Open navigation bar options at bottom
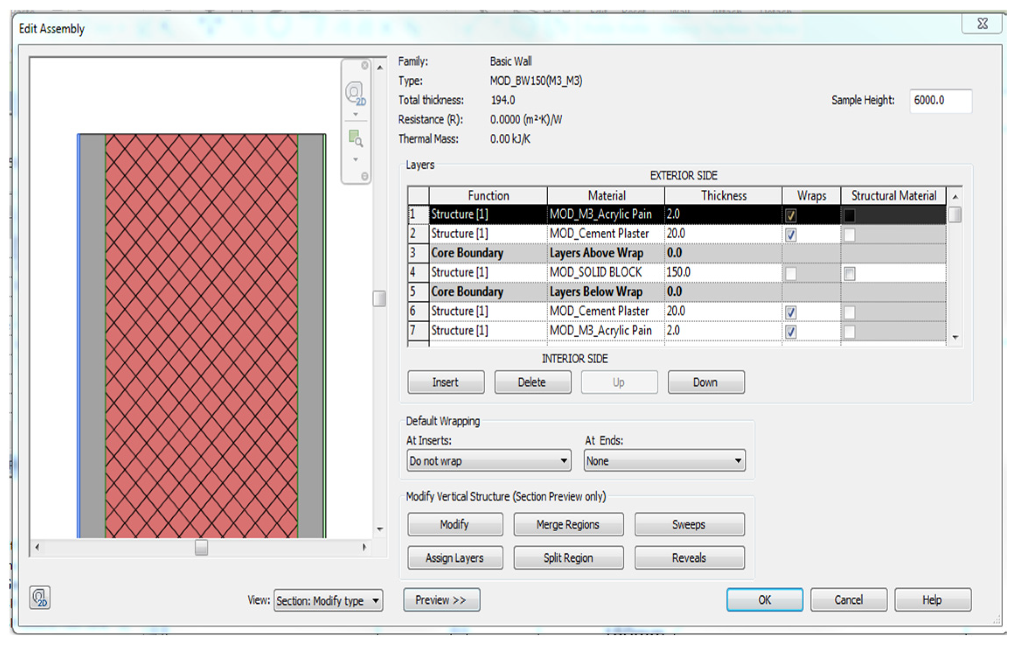The image size is (1018, 648). point(365,176)
